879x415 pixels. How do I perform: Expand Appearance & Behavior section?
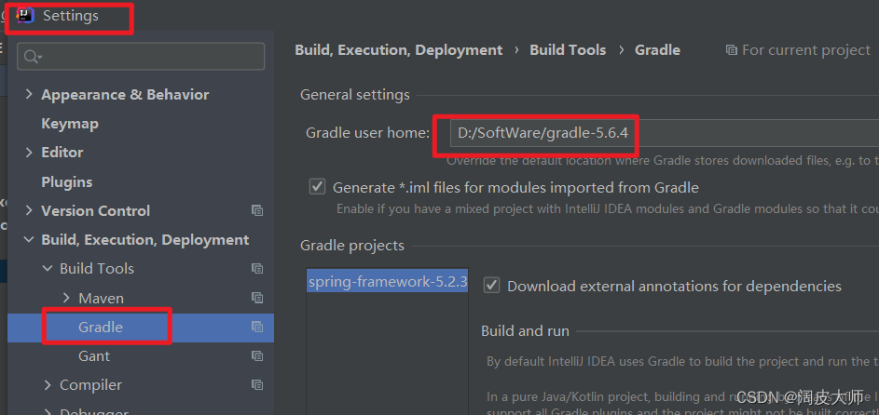pos(29,95)
